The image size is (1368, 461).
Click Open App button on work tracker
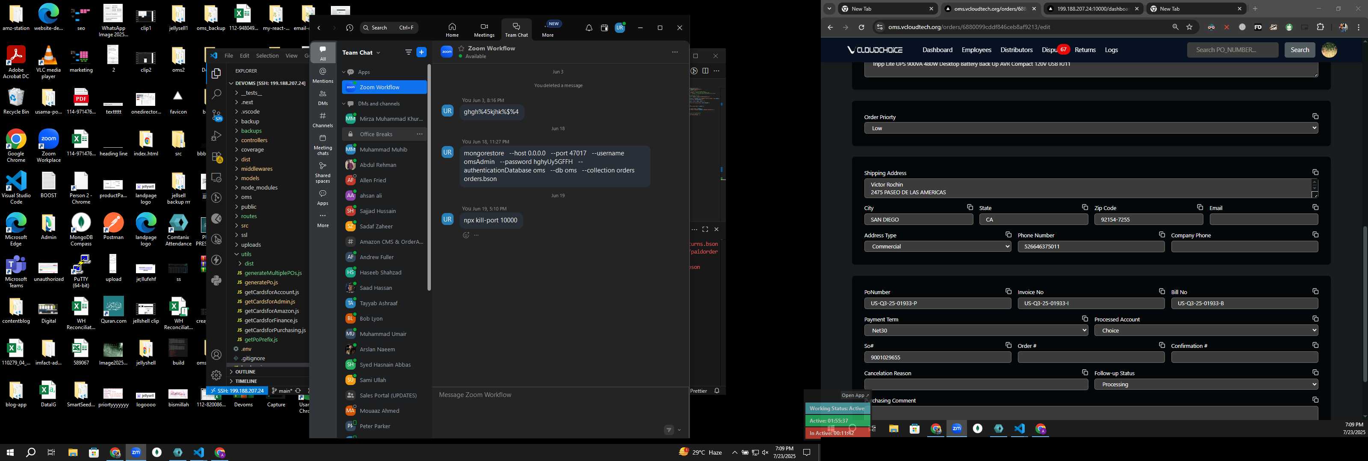point(855,395)
